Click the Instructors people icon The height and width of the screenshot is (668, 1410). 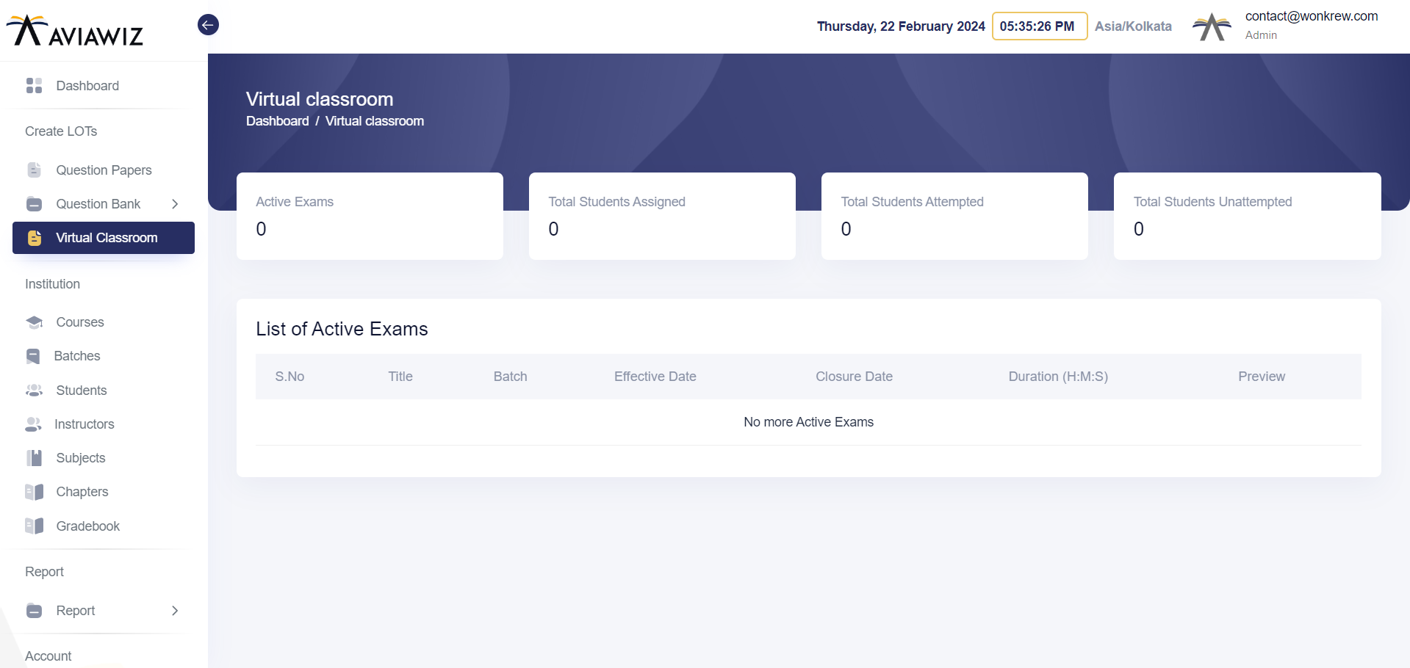[33, 424]
